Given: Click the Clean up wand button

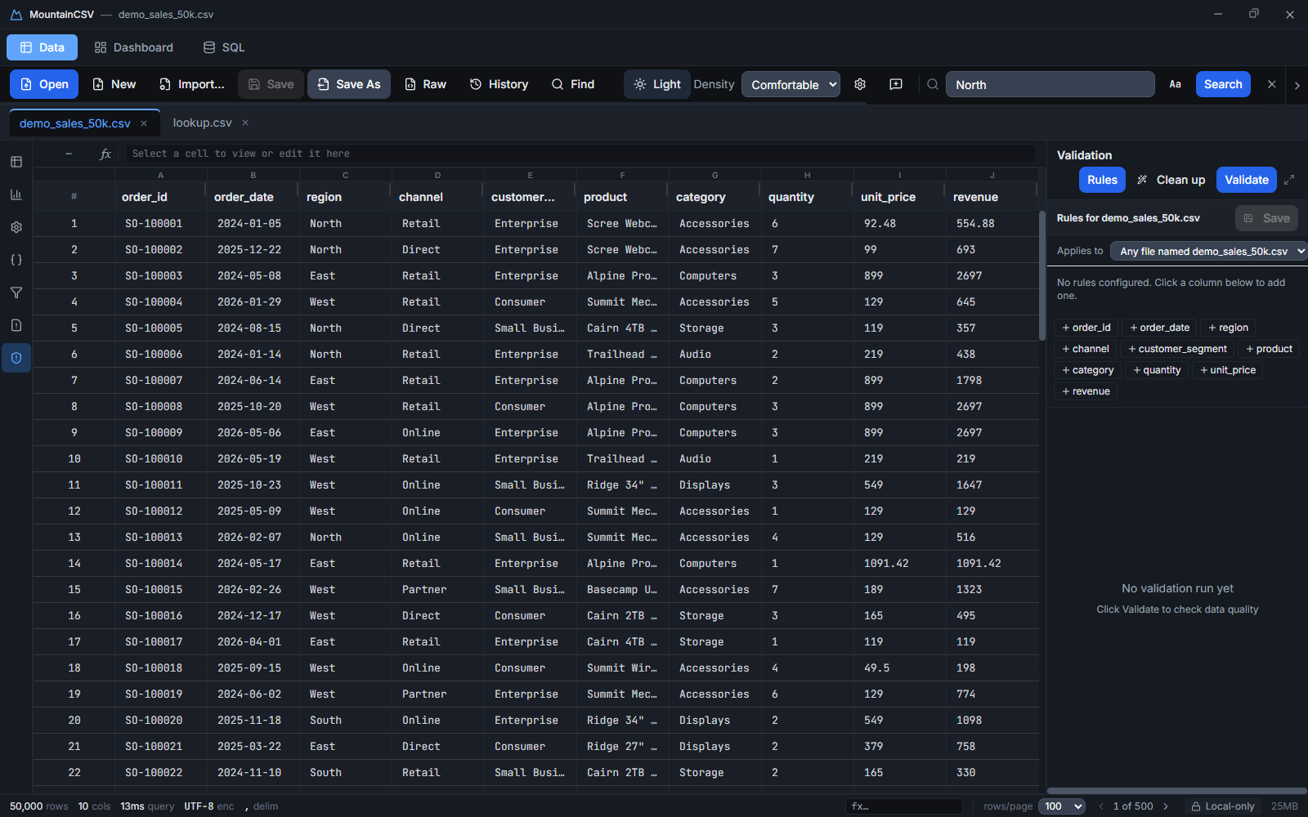Looking at the screenshot, I should point(1171,180).
